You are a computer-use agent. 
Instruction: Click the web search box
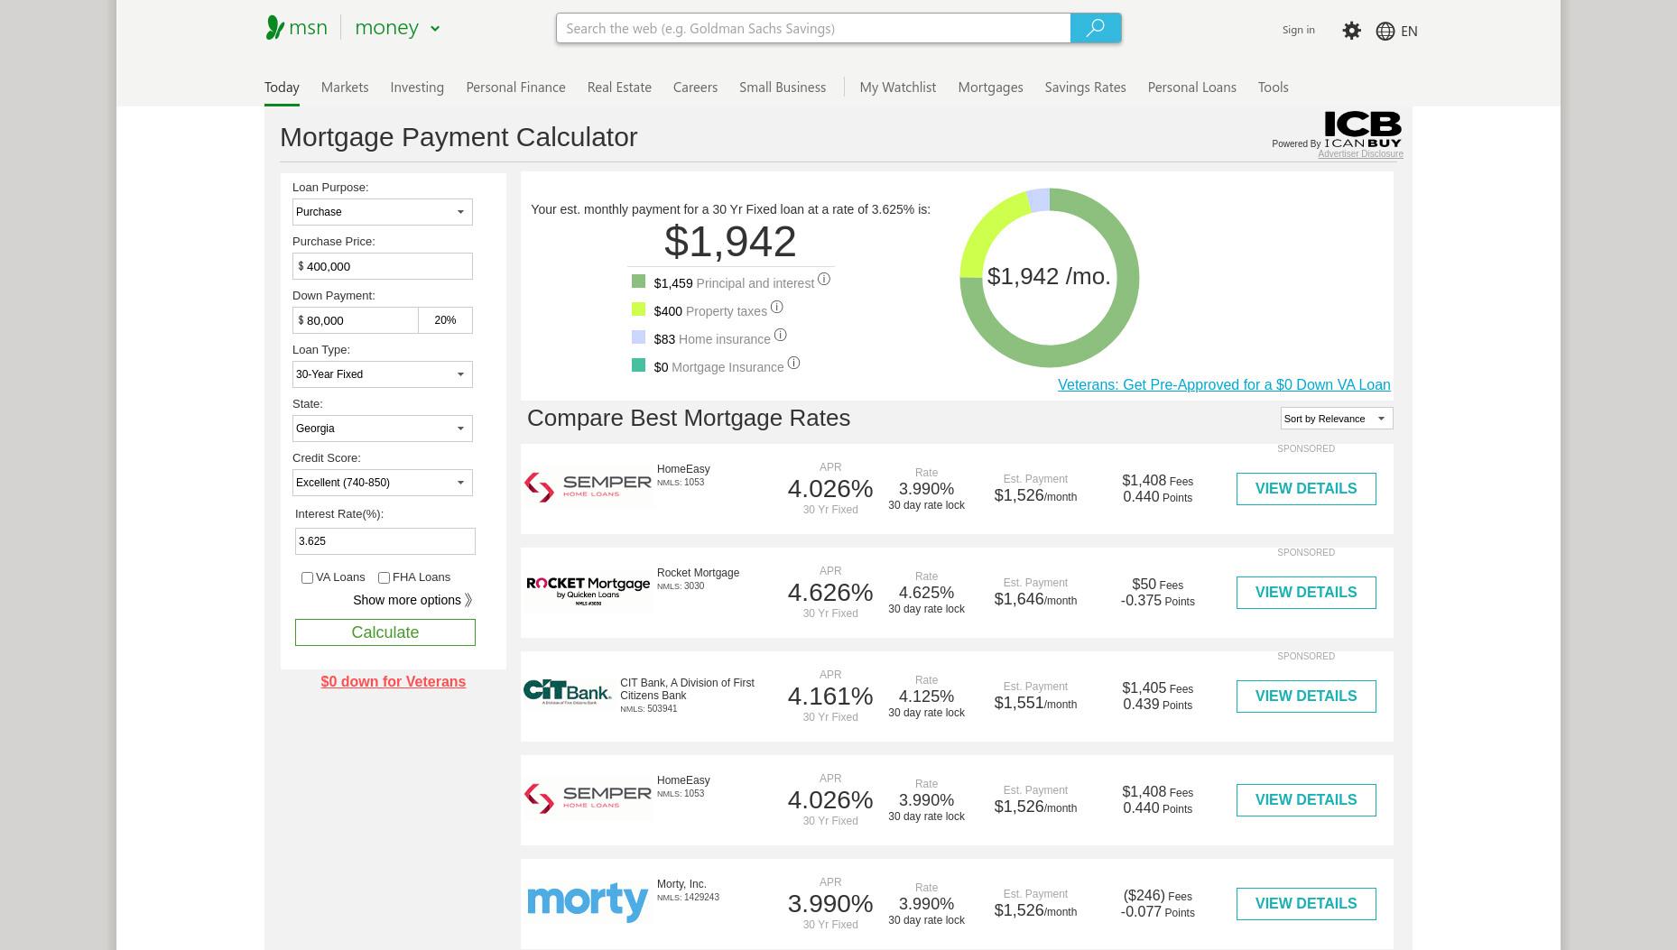[x=813, y=28]
